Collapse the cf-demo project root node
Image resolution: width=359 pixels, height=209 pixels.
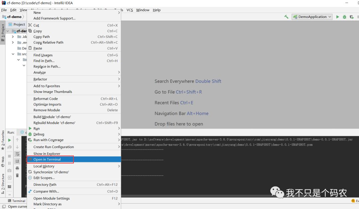[x=8, y=31]
